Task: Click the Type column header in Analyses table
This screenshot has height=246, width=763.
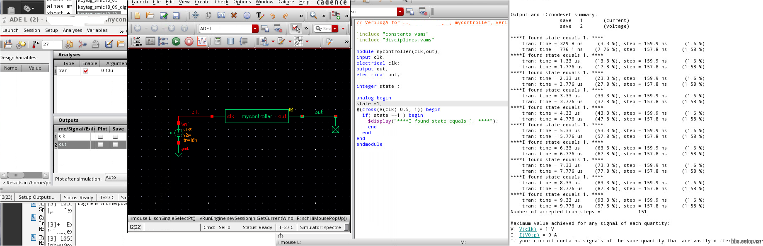Action: [68, 63]
